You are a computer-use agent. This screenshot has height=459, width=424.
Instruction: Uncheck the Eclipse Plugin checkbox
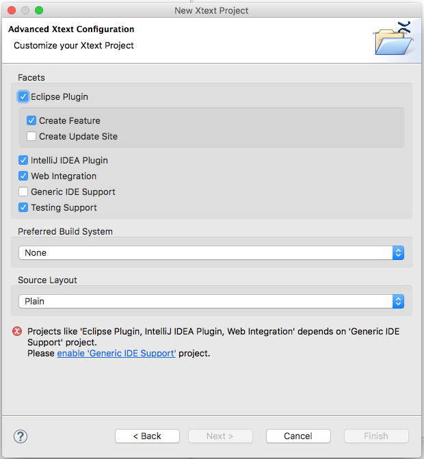(x=23, y=96)
